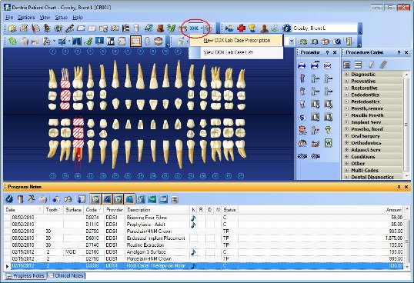The height and width of the screenshot is (283, 414).
Task: Select the first blue bridge procedure button
Action: click(x=302, y=65)
